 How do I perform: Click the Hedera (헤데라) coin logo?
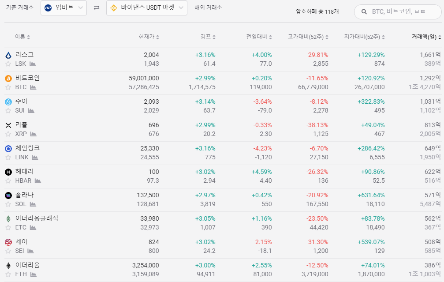click(8, 172)
